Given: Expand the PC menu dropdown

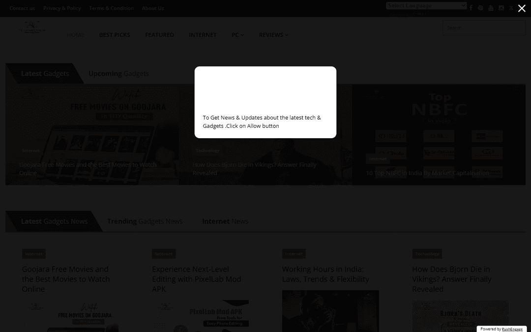Looking at the screenshot, I should coord(237,35).
